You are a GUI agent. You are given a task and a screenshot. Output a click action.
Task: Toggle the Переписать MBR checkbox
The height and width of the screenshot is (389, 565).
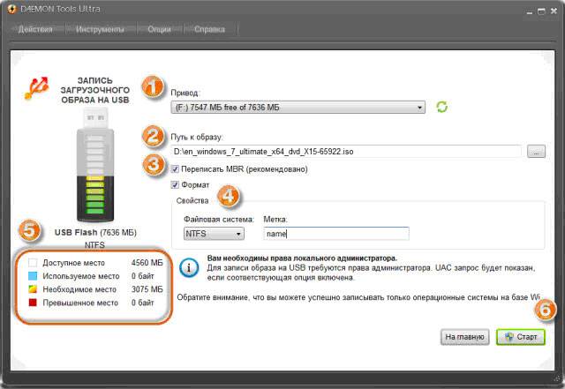(x=177, y=169)
